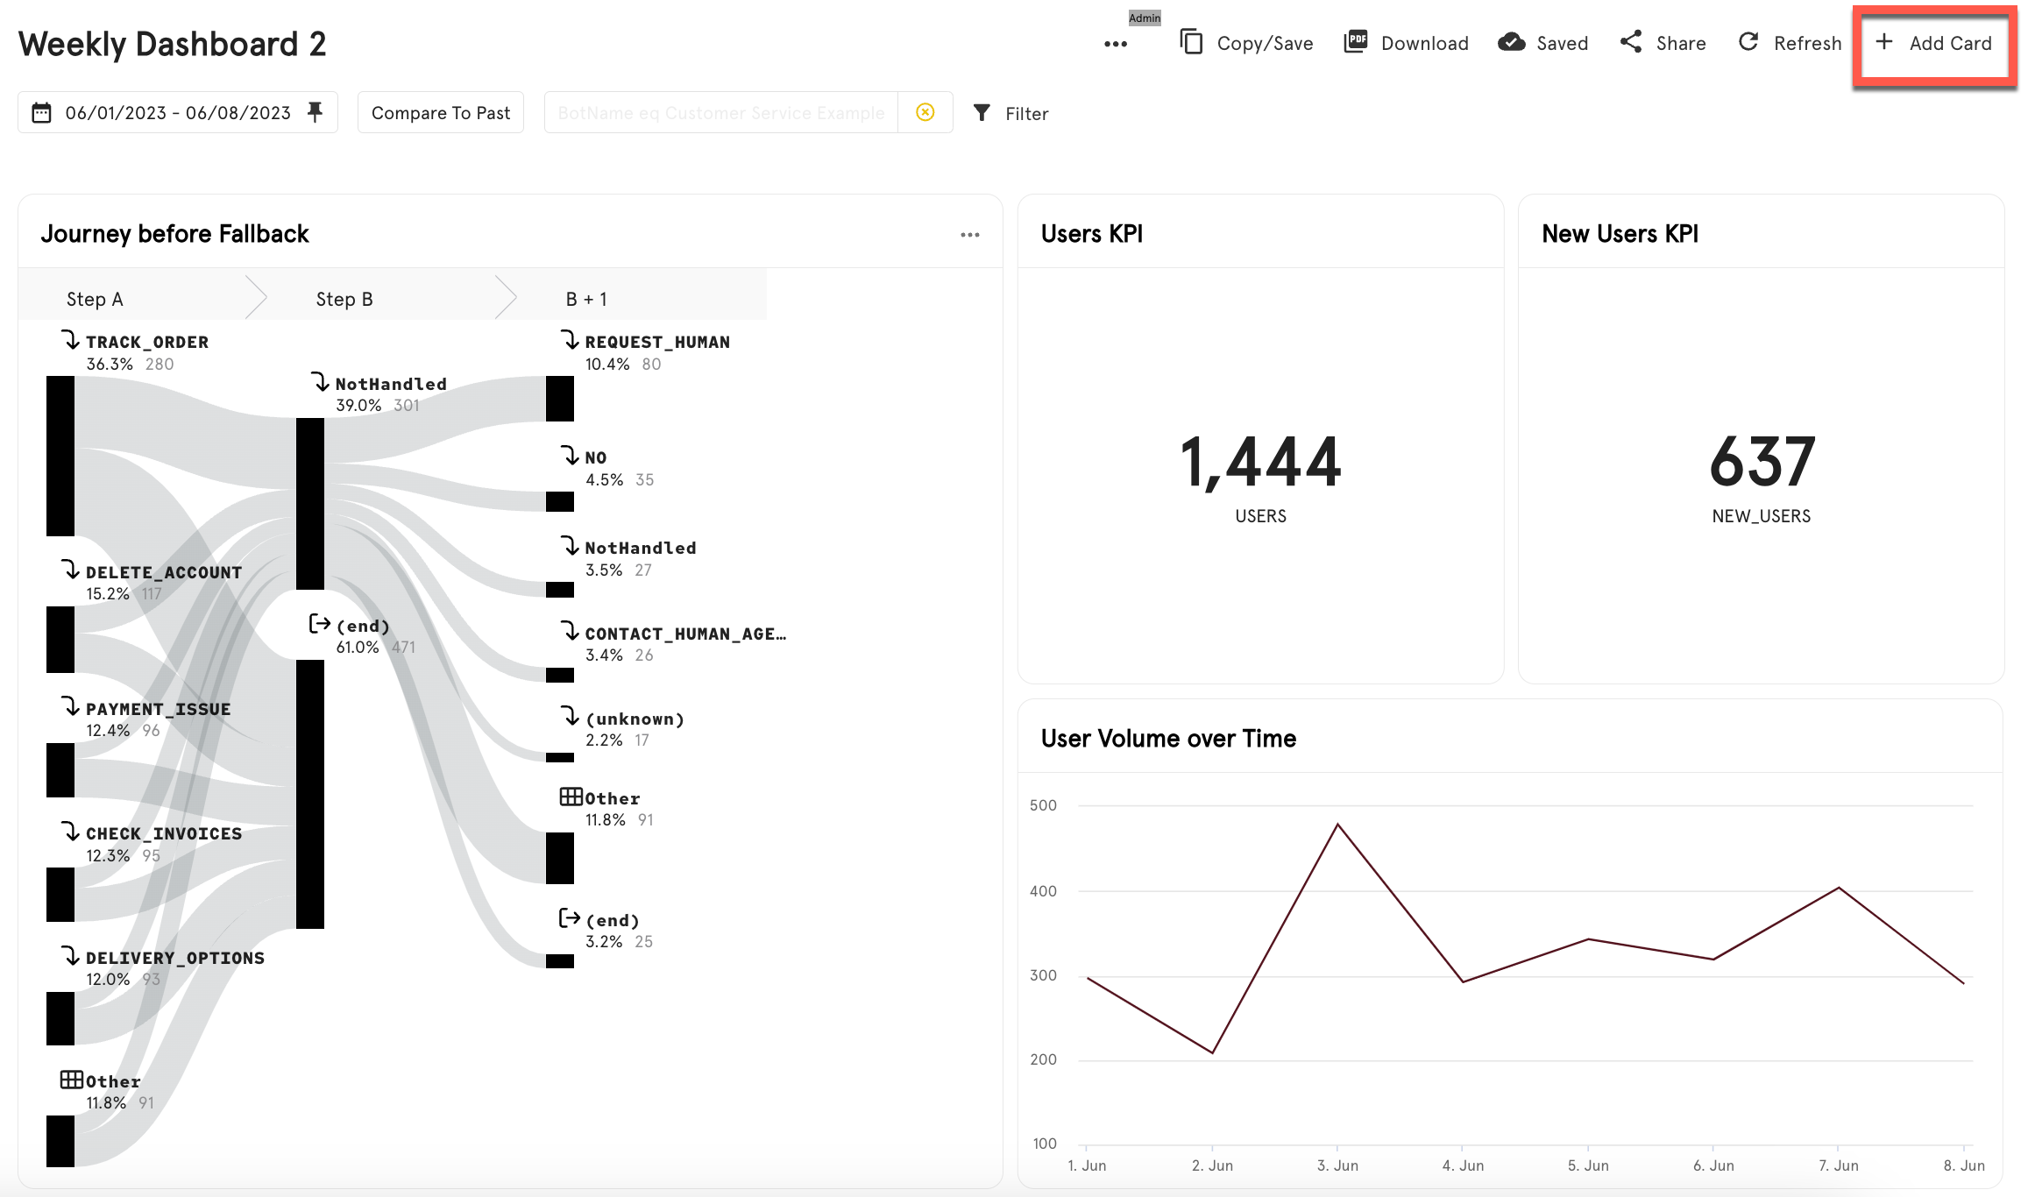The width and height of the screenshot is (2028, 1197).
Task: Click the black bar of Step B (end) node
Action: [x=310, y=794]
